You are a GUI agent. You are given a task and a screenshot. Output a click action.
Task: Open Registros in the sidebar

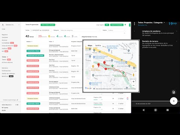tap(5, 34)
